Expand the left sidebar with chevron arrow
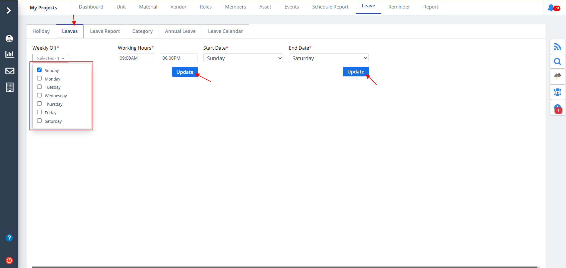 9,11
